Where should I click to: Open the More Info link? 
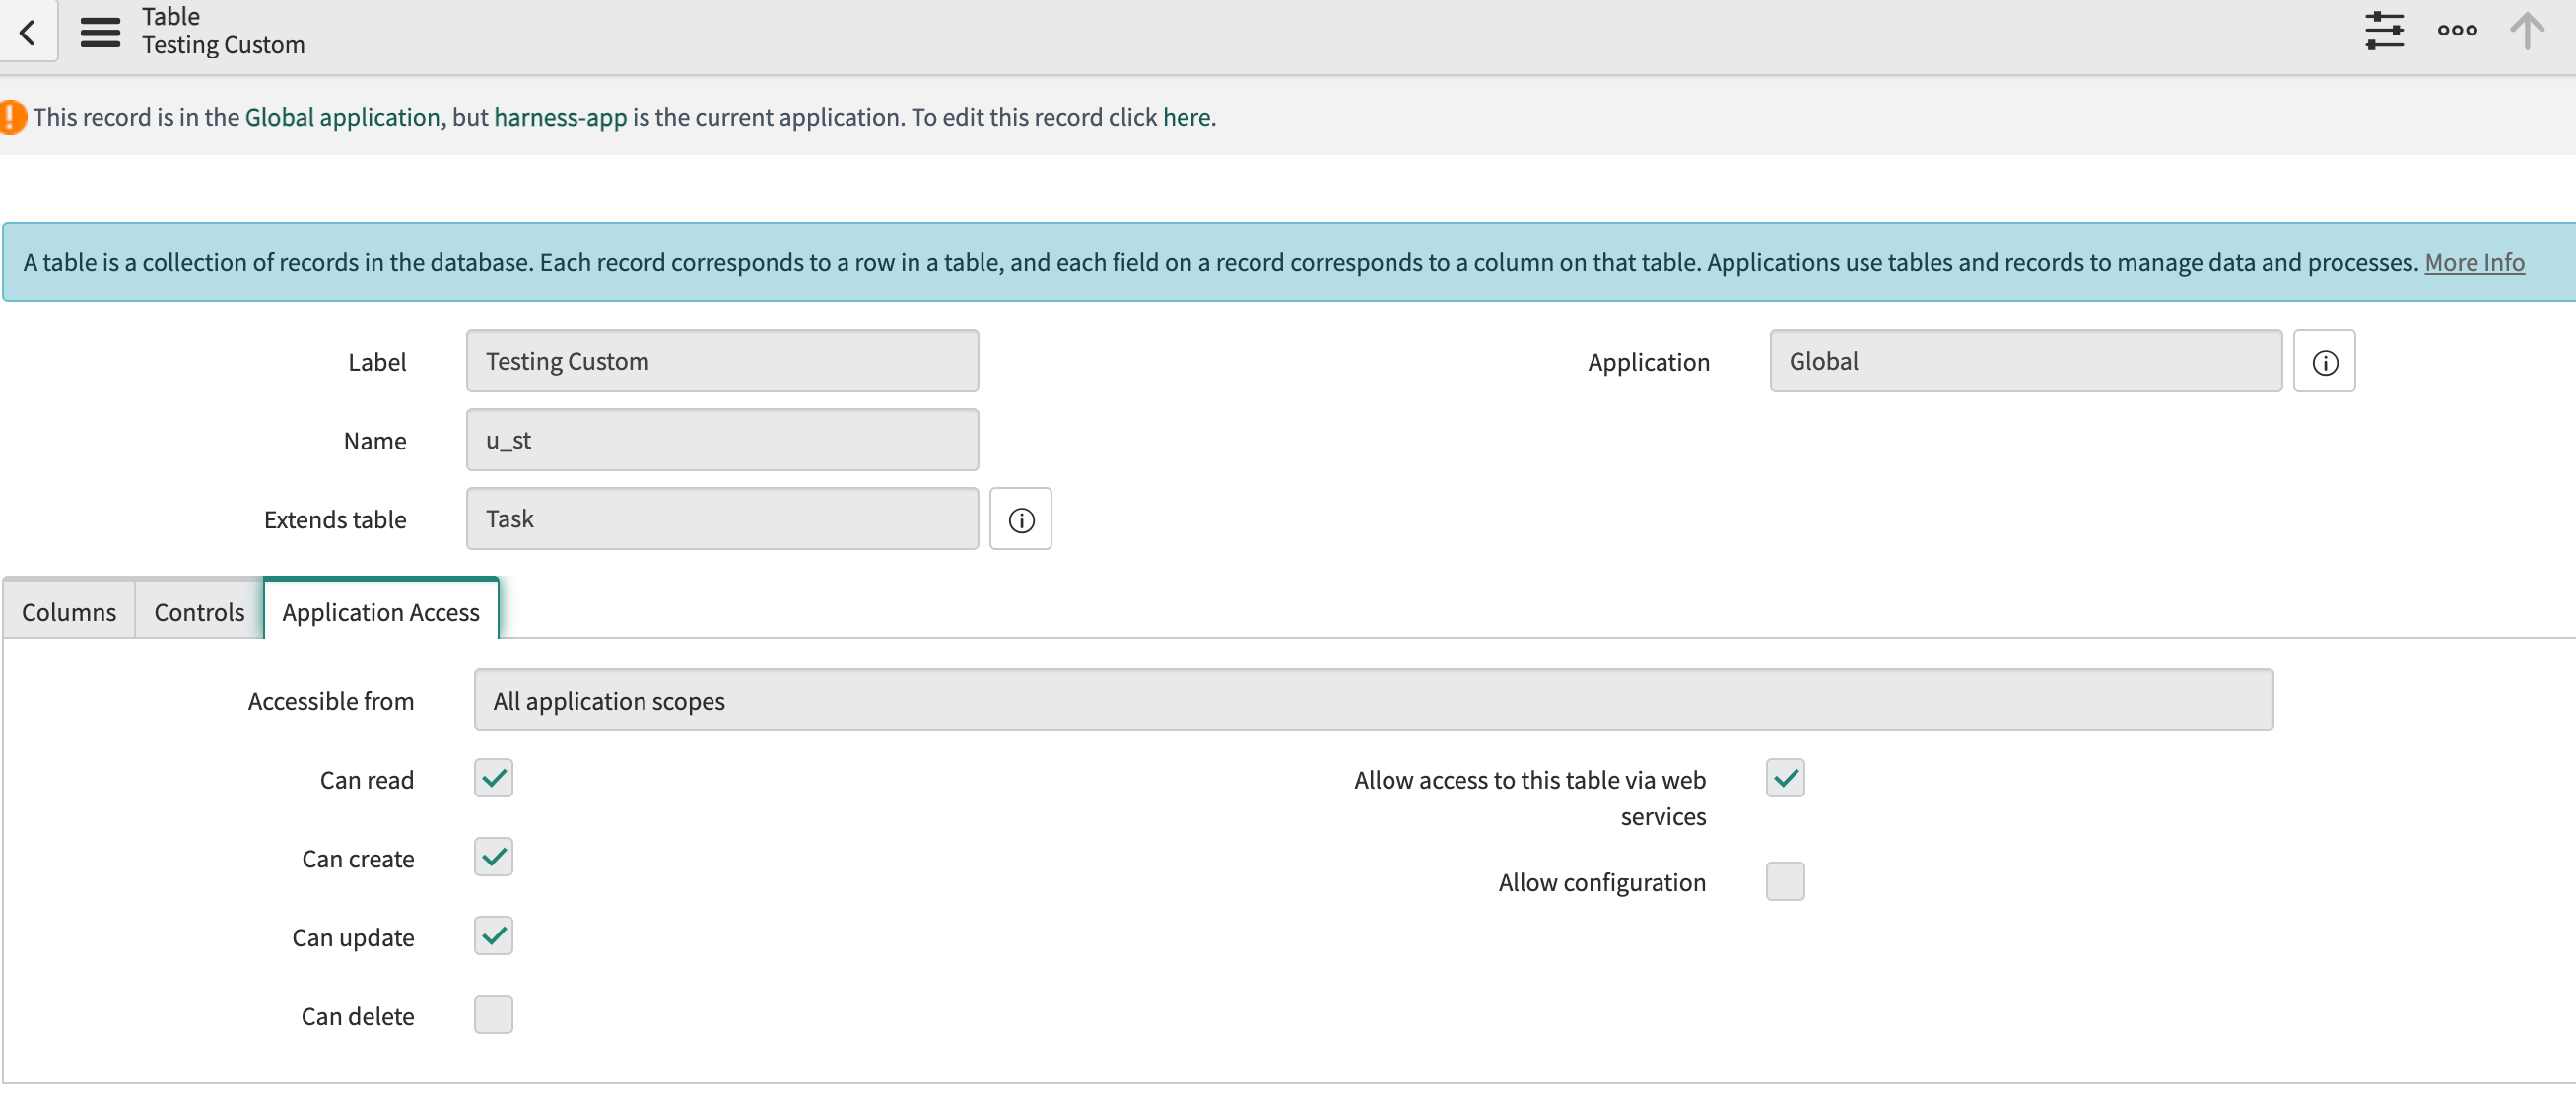2473,263
